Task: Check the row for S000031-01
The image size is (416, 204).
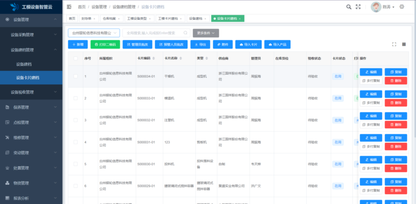Action: (76, 142)
